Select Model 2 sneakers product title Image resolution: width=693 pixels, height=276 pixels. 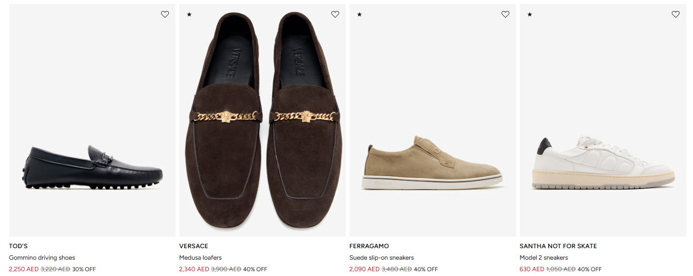click(543, 258)
